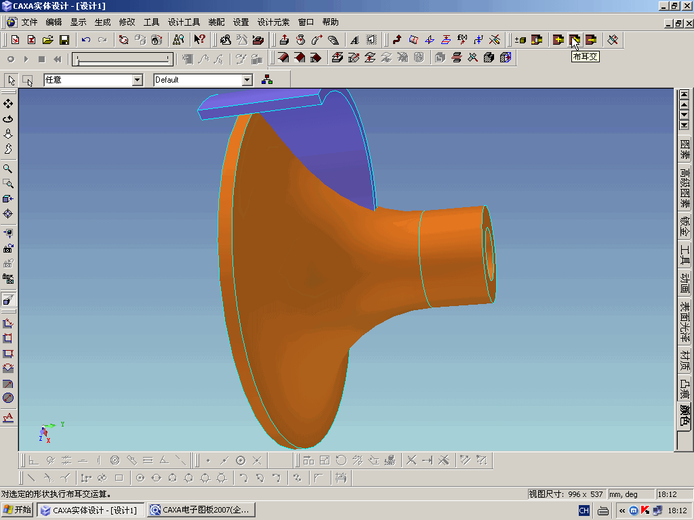The height and width of the screenshot is (520, 694).
Task: Click the context help arrow with question mark
Action: click(200, 40)
